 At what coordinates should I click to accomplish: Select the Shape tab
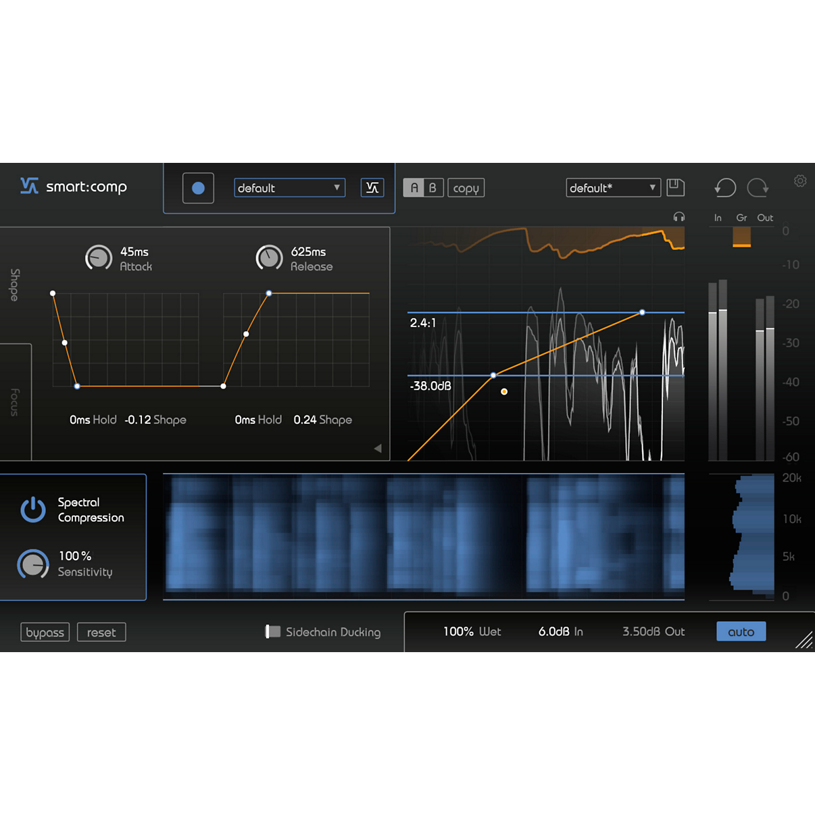pos(14,284)
